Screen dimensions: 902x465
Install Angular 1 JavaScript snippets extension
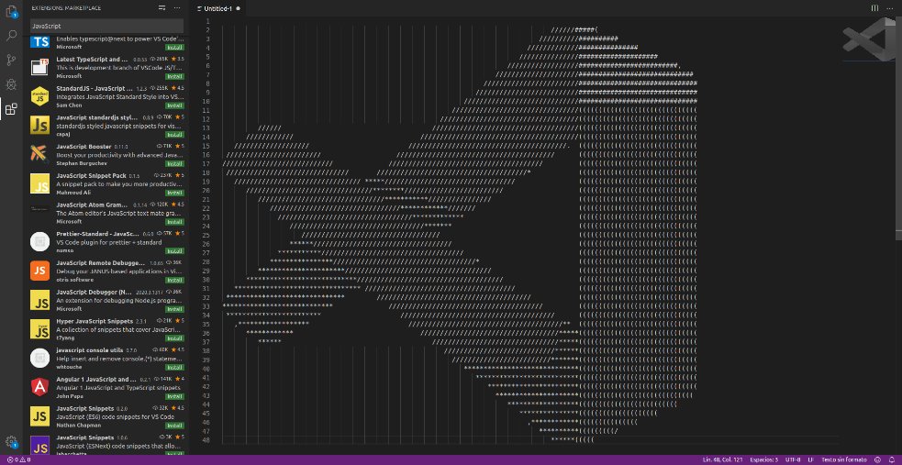174,396
